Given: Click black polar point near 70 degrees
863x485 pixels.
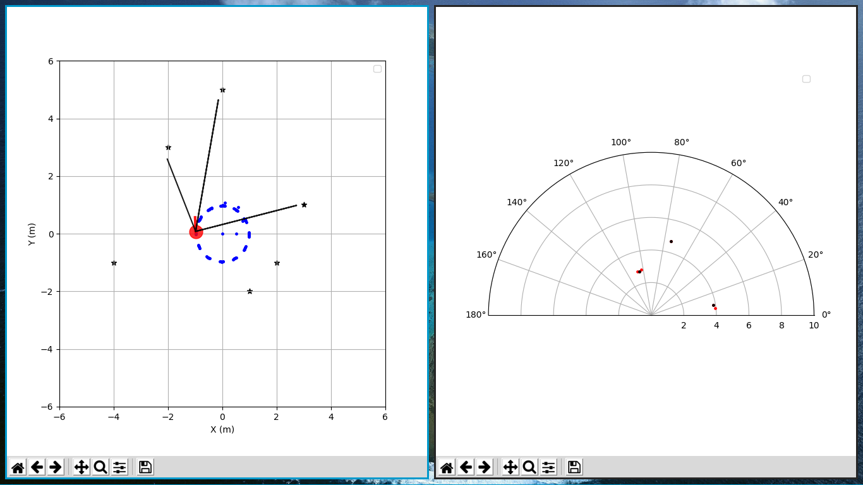Looking at the screenshot, I should [671, 241].
